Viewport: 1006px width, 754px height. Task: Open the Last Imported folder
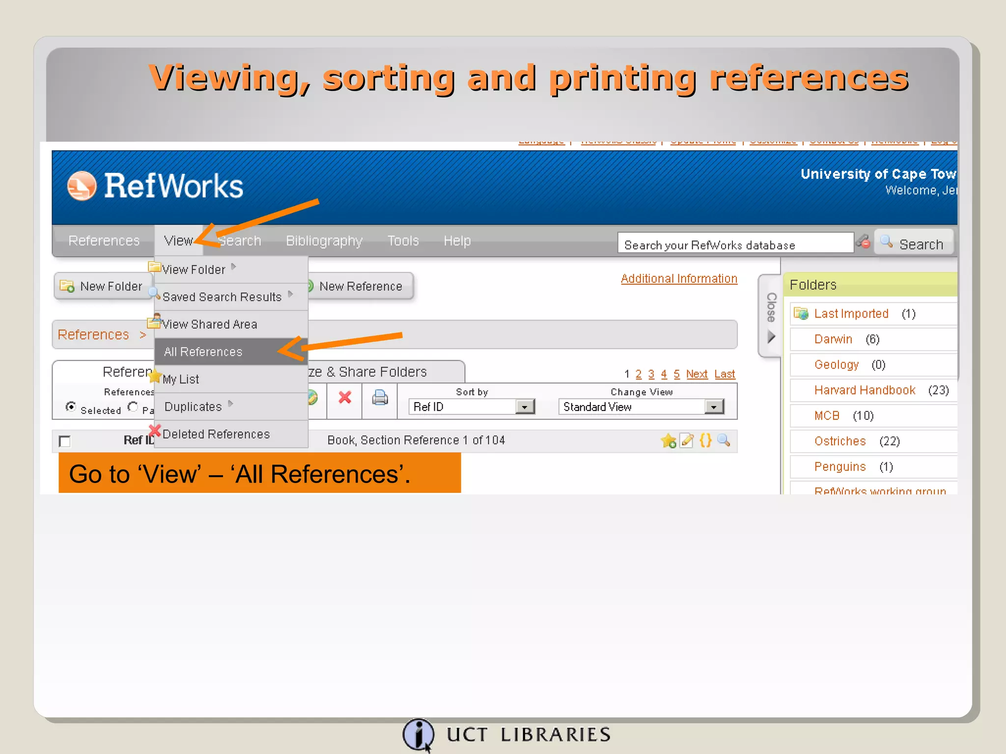[x=851, y=313]
